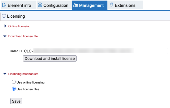Click the Order ID label
The width and height of the screenshot is (170, 108).
(x=16, y=51)
